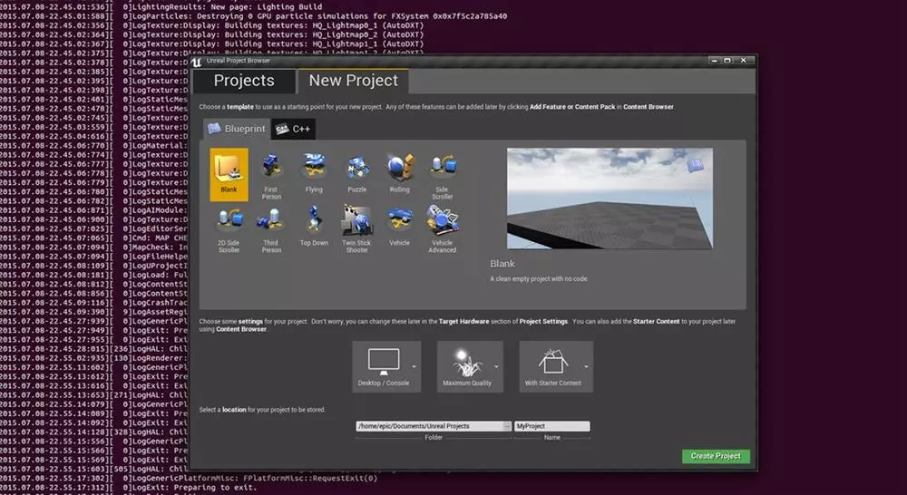This screenshot has height=495, width=907.
Task: Select the Side Scroller template
Action: pyautogui.click(x=442, y=175)
